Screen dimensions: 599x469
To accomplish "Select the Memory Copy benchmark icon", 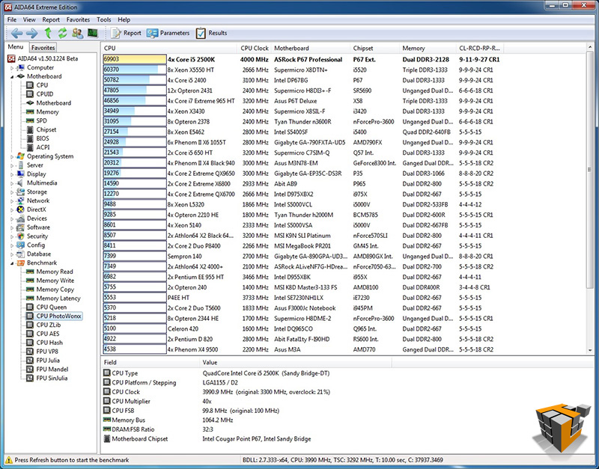I will (30, 289).
